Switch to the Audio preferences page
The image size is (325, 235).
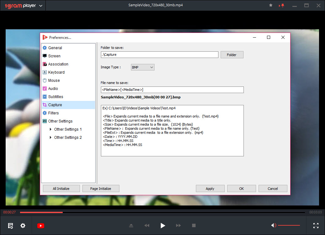53,89
